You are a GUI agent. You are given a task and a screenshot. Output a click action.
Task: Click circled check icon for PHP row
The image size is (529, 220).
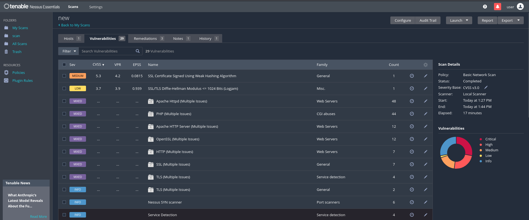412,114
